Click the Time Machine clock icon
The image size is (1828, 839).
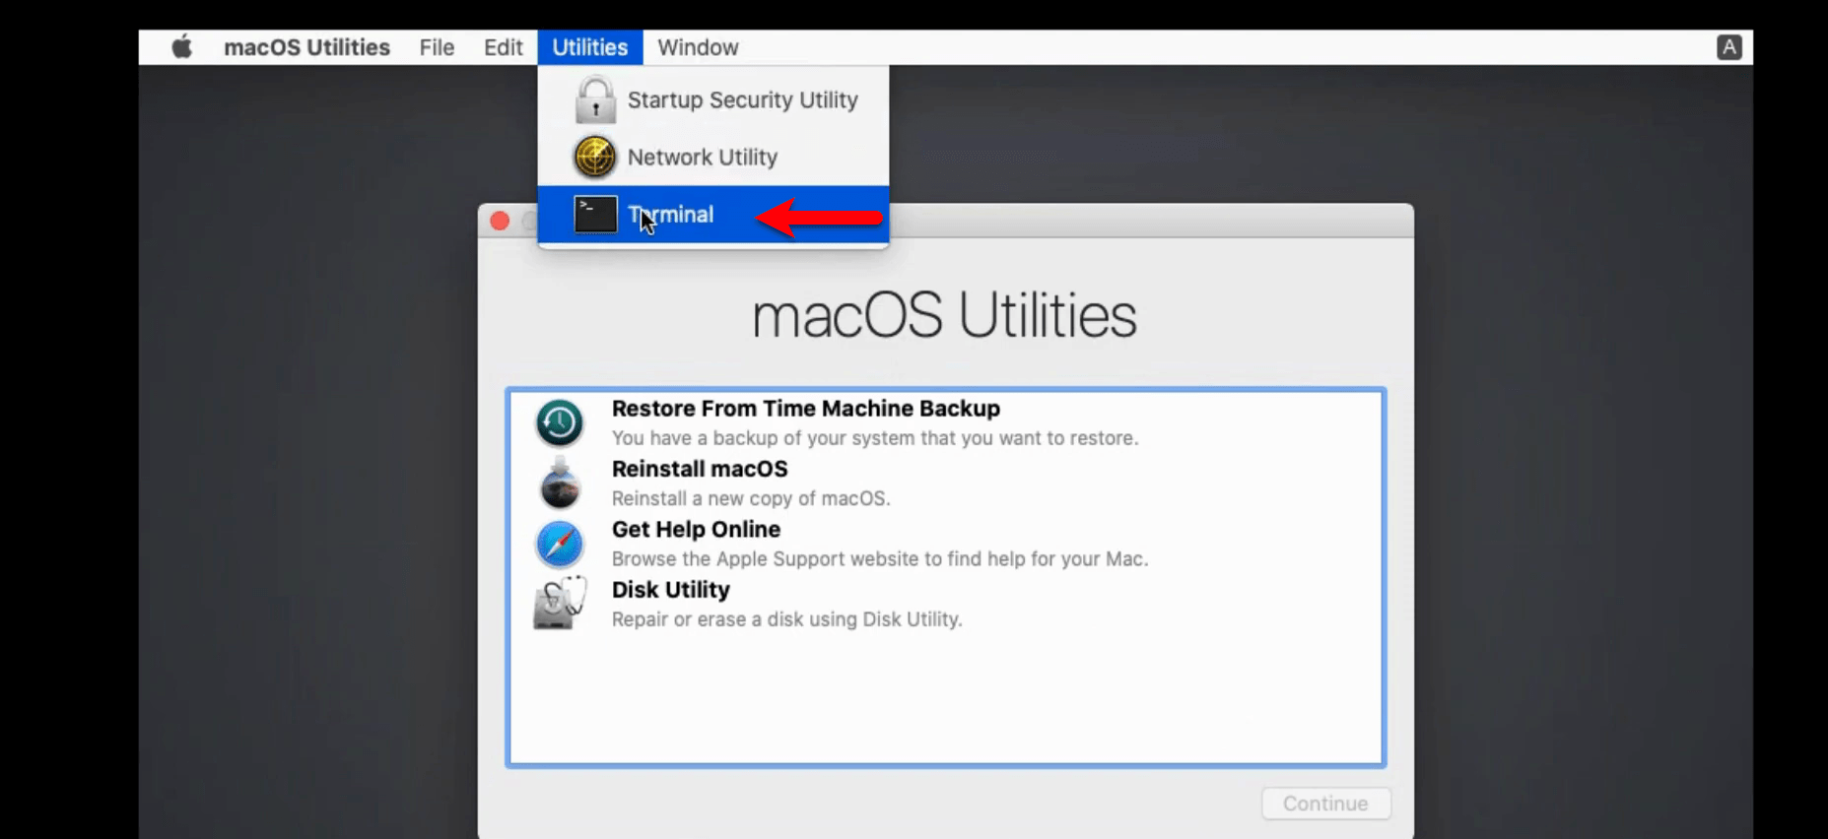pos(559,423)
